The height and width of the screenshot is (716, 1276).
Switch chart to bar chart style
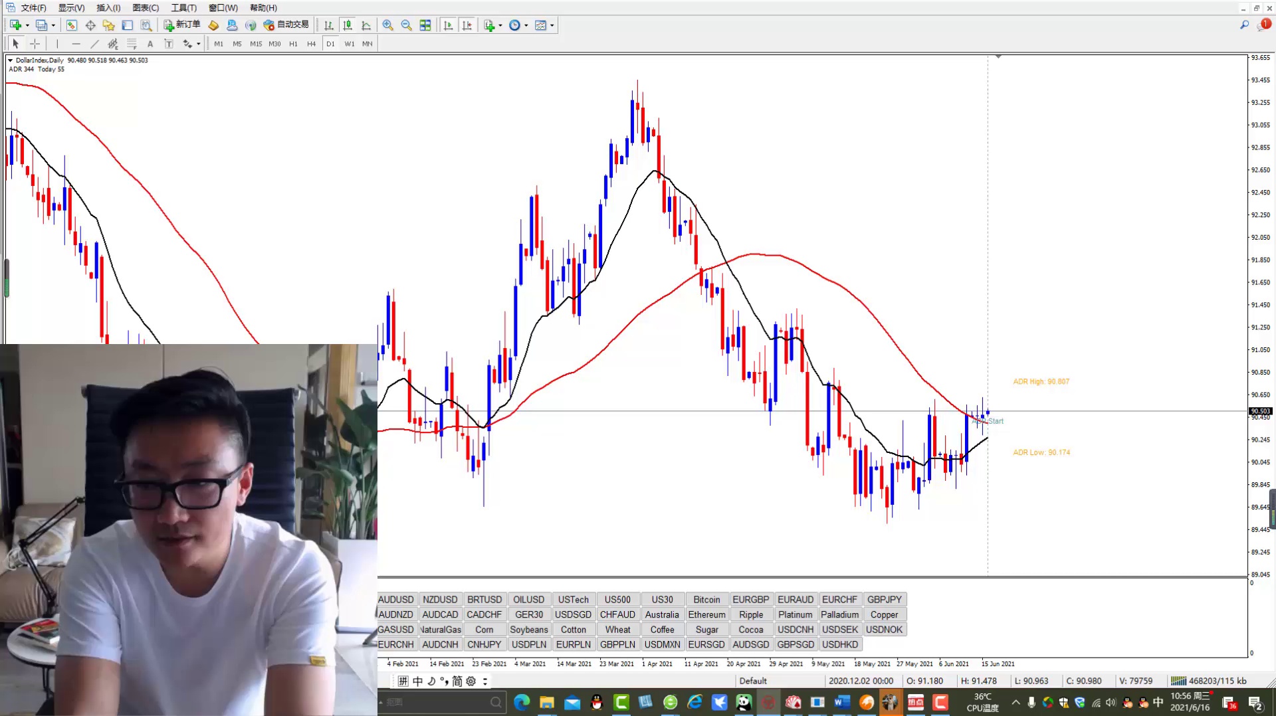[329, 25]
